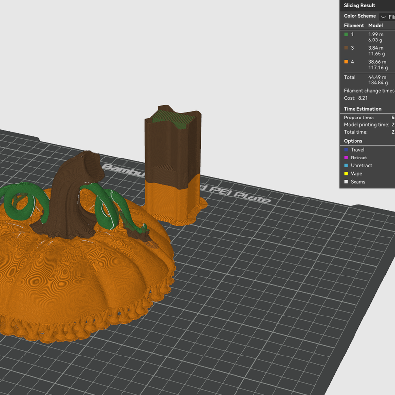Image resolution: width=395 pixels, height=395 pixels.
Task: Click the Time Estimation section heading
Action: [362, 109]
